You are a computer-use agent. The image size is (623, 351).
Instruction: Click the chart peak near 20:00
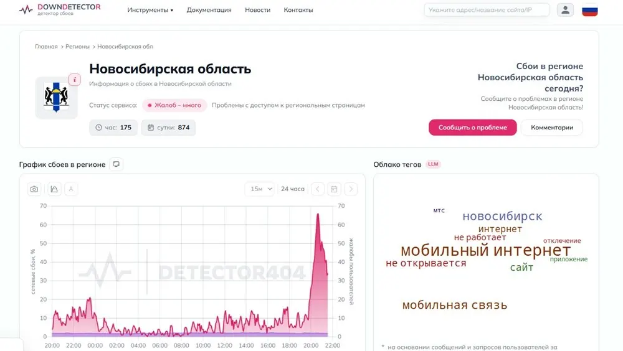click(x=318, y=215)
